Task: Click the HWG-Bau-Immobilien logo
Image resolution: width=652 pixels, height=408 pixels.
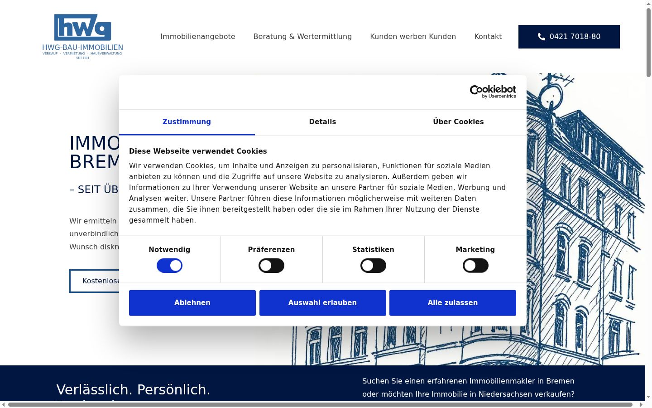Action: click(82, 36)
